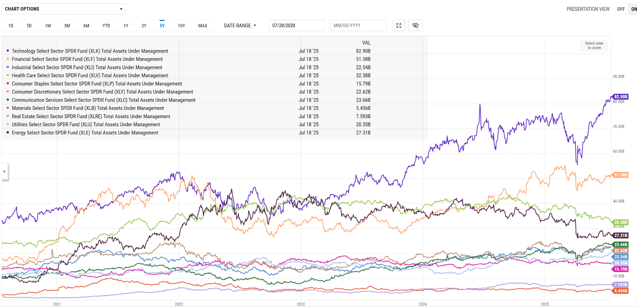Viewport: 637px width, 307px height.
Task: Click the VAL column header
Action: pos(366,43)
